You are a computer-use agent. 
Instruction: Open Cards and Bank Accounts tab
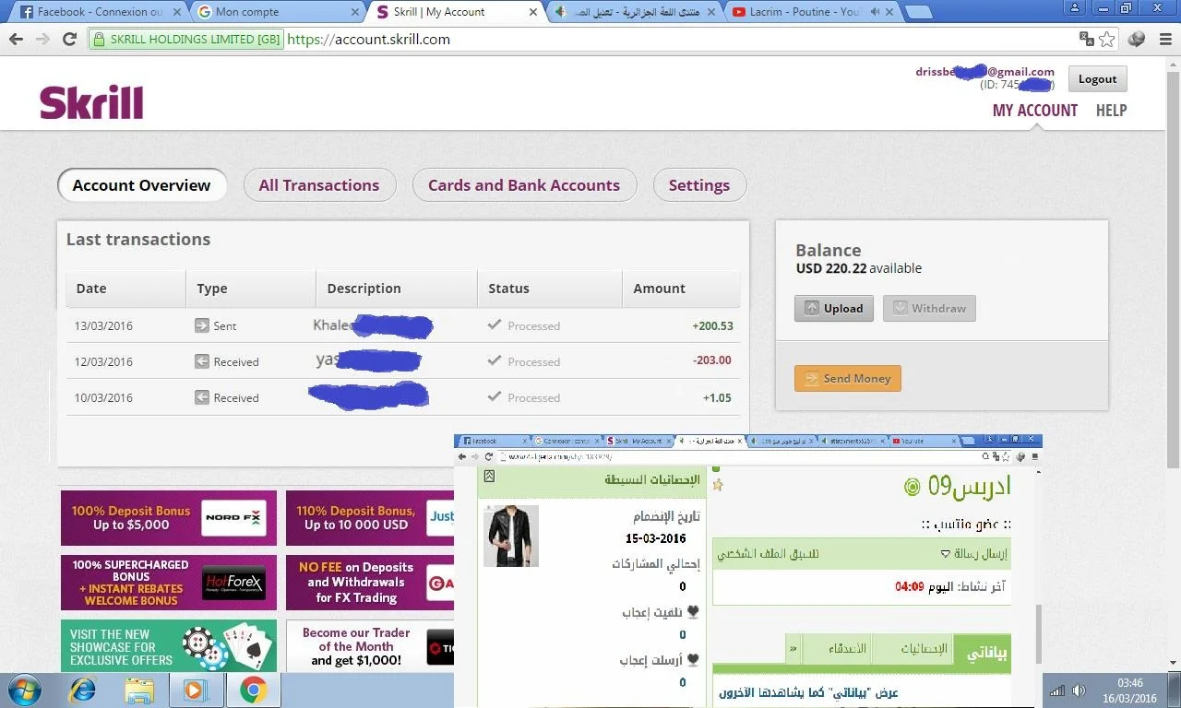[x=523, y=185]
